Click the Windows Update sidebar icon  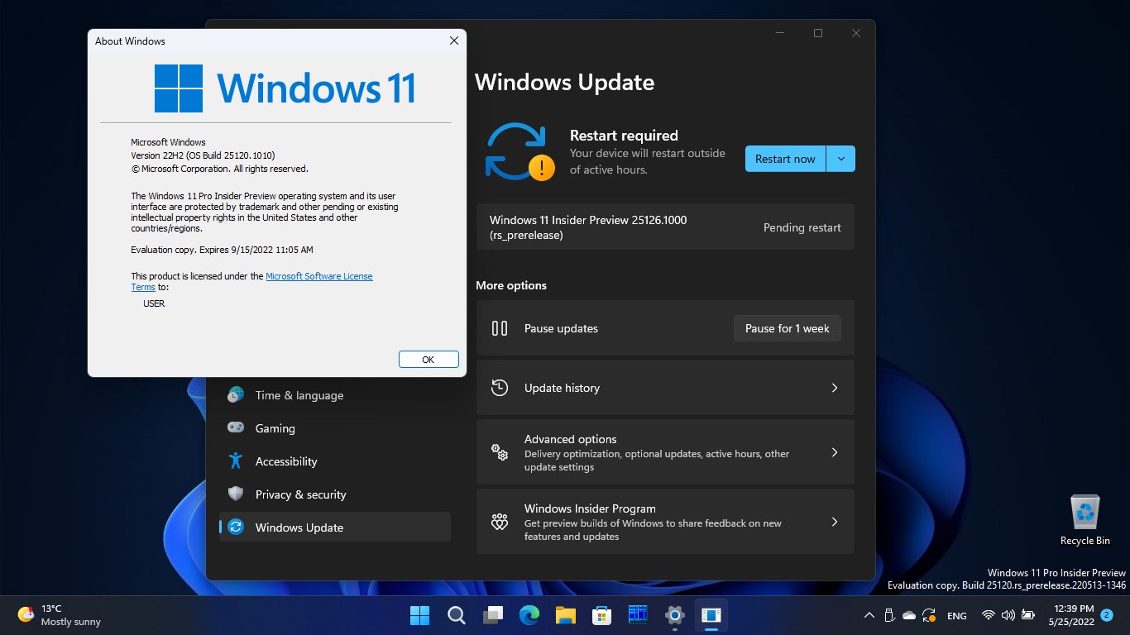pos(236,527)
